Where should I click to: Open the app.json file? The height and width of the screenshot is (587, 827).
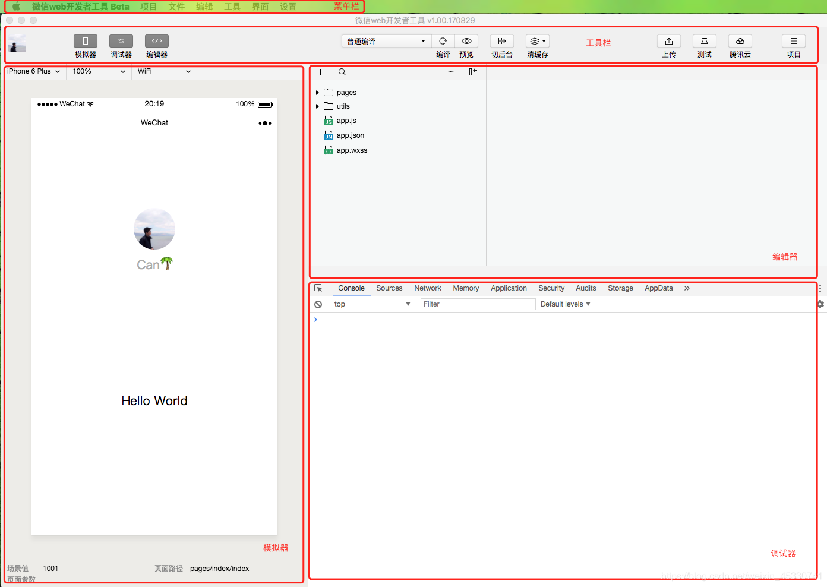point(351,135)
